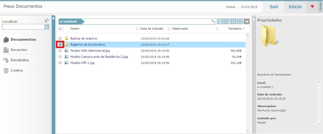Click the Recentes icon in sidebar
The width and height of the screenshot is (323, 134).
[6, 50]
